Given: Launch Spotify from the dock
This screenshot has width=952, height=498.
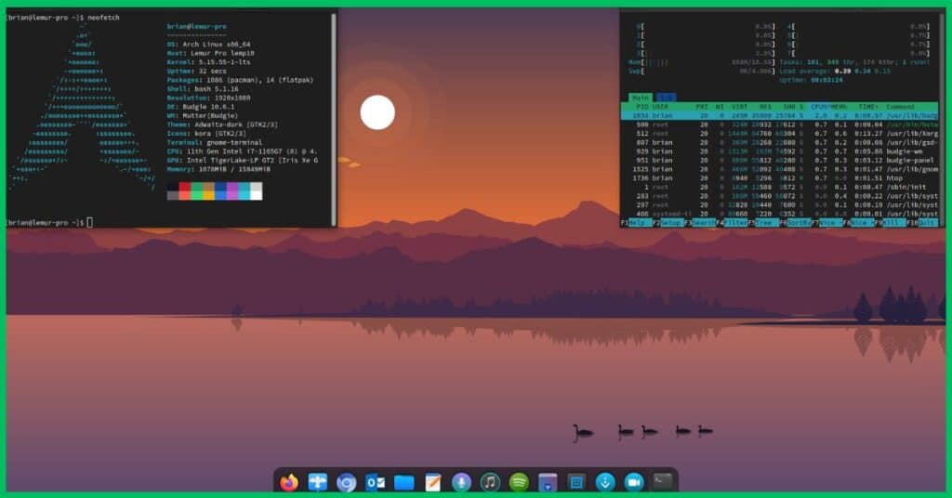Looking at the screenshot, I should click(x=519, y=483).
